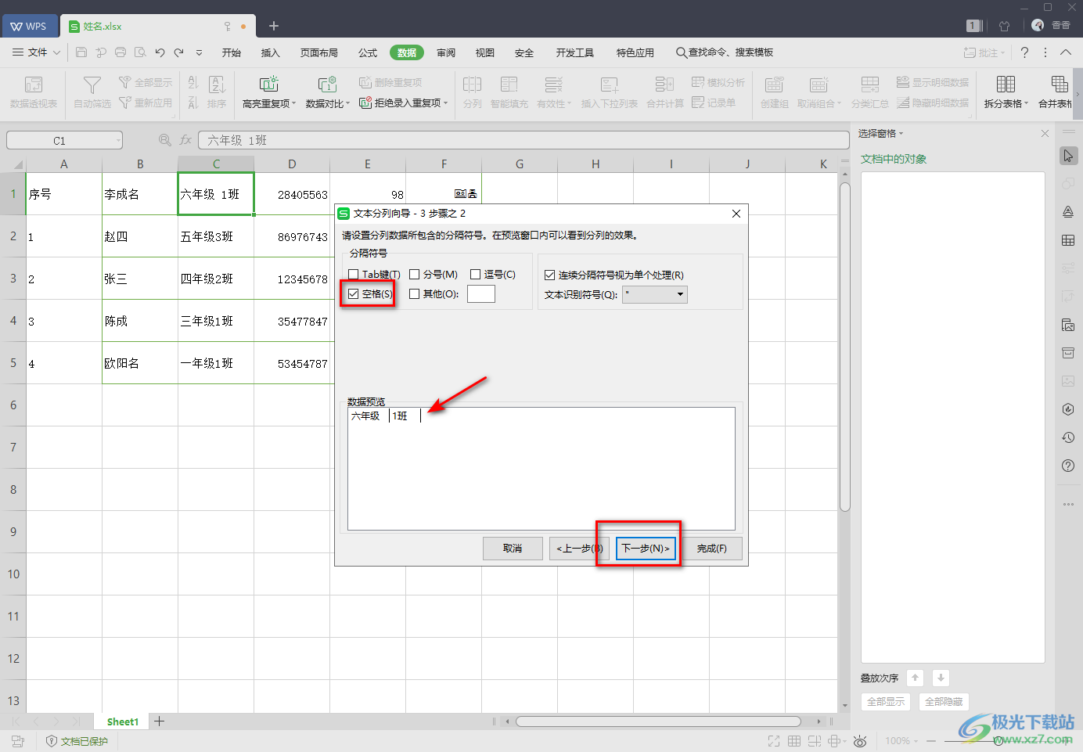Expand the 文件 menu dropdown
The image size is (1083, 752).
pos(37,52)
